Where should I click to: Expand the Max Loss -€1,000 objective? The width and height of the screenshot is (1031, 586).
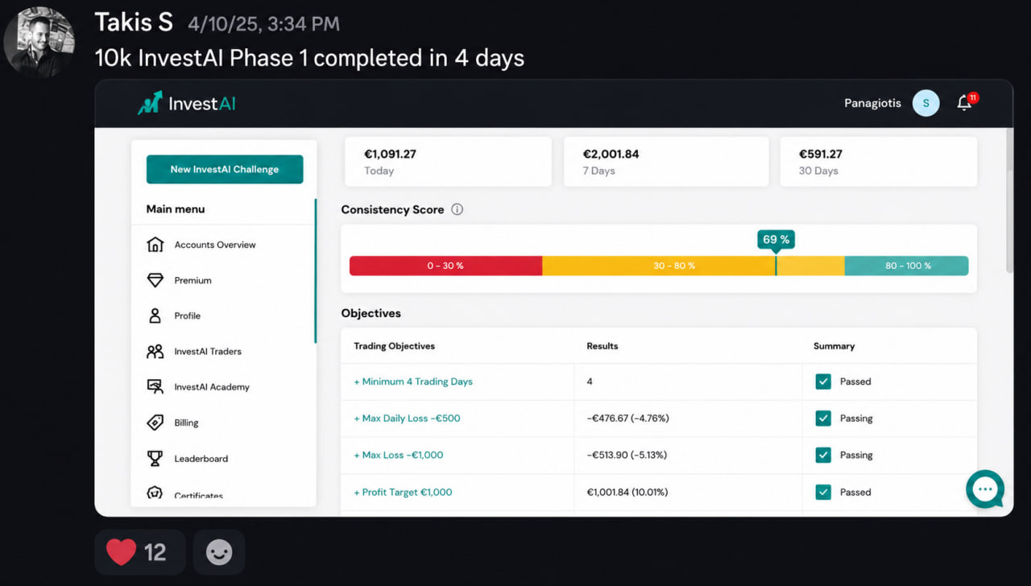(x=399, y=455)
